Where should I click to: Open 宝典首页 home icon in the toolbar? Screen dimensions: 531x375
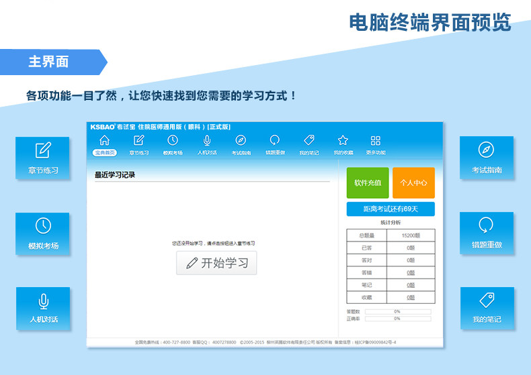pyautogui.click(x=105, y=140)
